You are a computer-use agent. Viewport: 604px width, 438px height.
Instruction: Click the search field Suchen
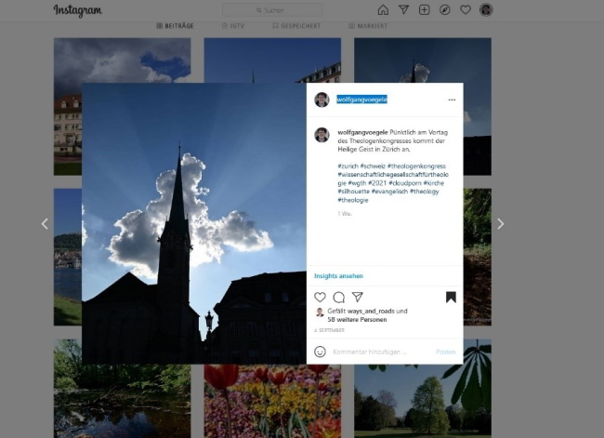272,10
